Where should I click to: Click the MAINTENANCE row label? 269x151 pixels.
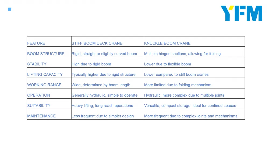click(41, 116)
